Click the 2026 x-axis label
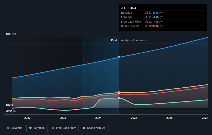212x135 pixels. 169,118
